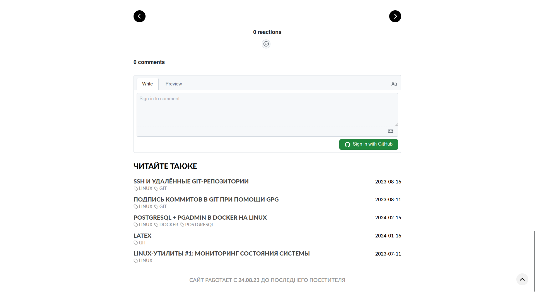Open SSH и удалённые Git-репозитории article
Viewport: 535px width, 292px height.
191,181
